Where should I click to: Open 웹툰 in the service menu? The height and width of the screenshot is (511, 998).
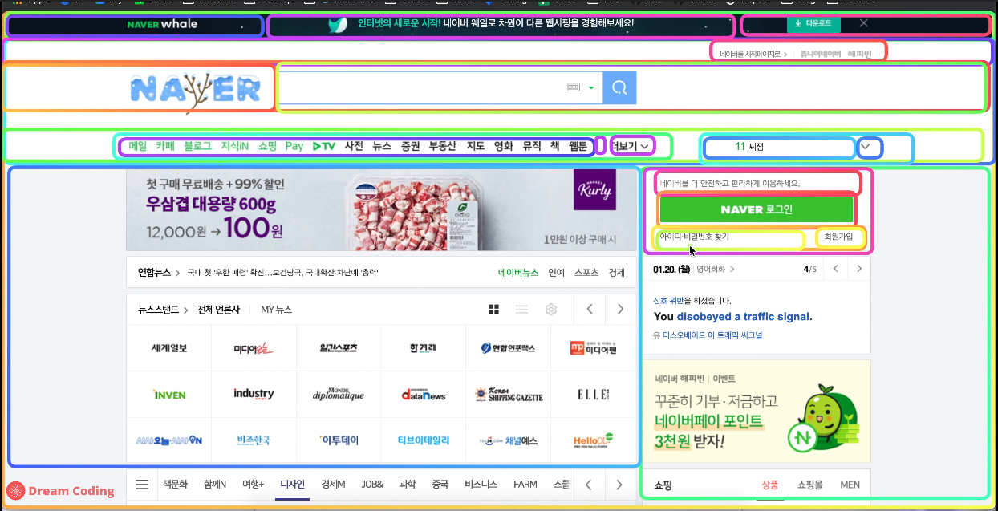click(x=578, y=146)
